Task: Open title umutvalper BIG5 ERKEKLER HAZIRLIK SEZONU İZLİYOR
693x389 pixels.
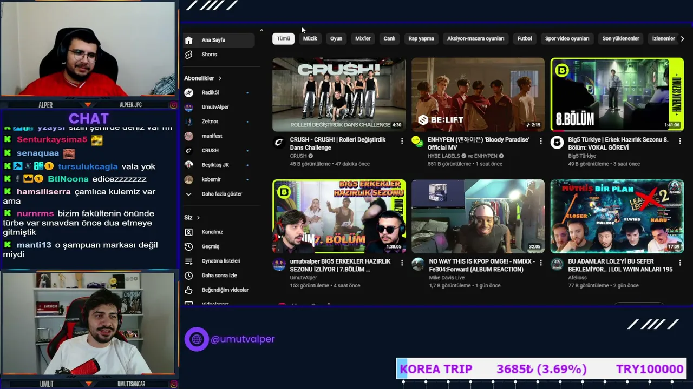Action: [x=340, y=265]
